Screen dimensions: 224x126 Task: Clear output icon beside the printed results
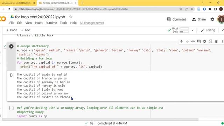12,75
